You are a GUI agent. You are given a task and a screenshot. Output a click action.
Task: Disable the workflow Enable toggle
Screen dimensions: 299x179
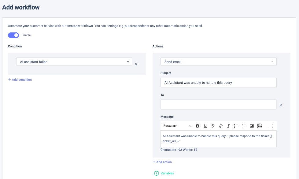click(13, 35)
